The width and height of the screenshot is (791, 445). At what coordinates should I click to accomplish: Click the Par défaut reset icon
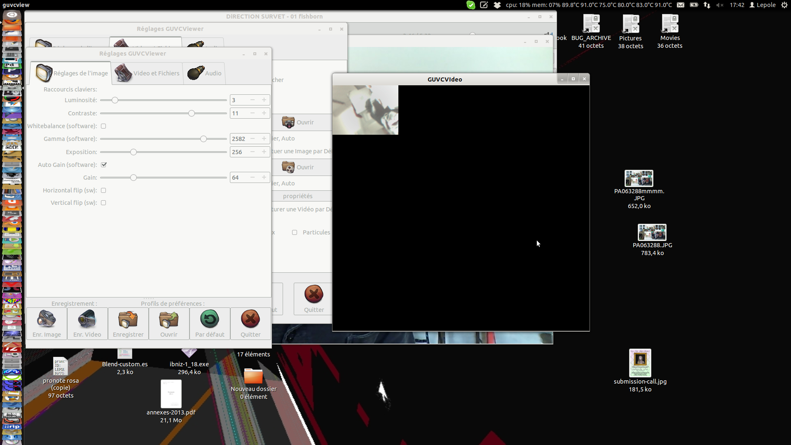pos(210,319)
